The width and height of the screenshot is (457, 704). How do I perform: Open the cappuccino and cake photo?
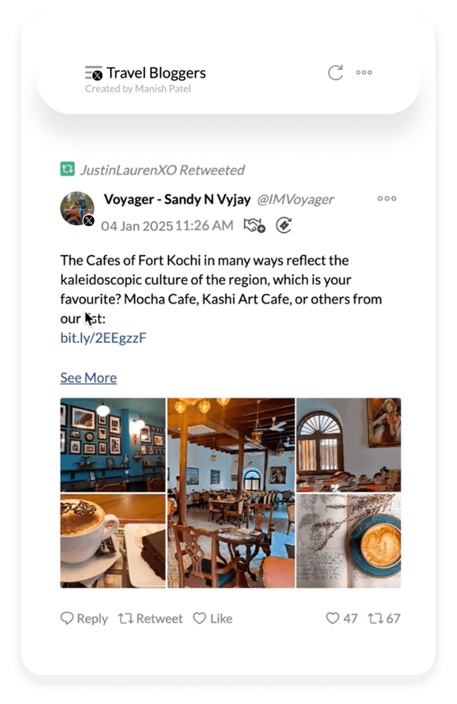pos(113,541)
